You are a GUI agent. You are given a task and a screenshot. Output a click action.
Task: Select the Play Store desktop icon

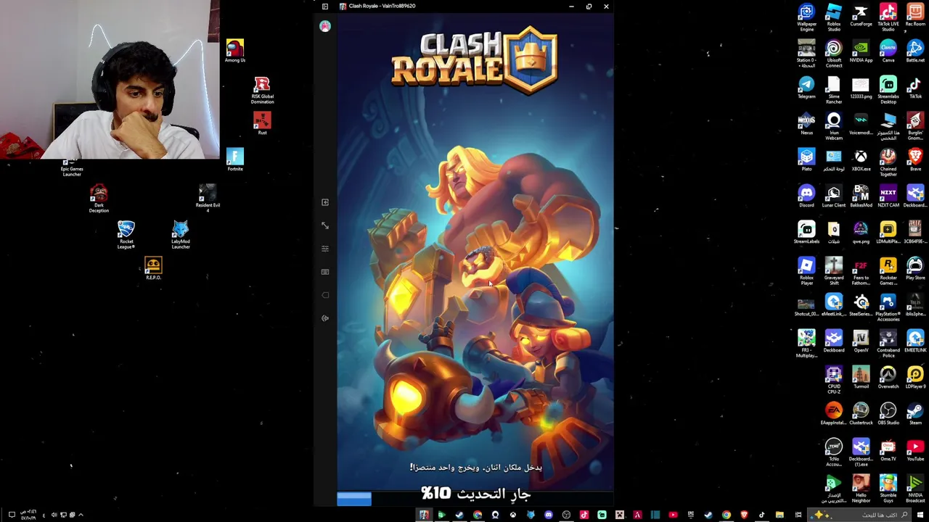click(x=915, y=268)
